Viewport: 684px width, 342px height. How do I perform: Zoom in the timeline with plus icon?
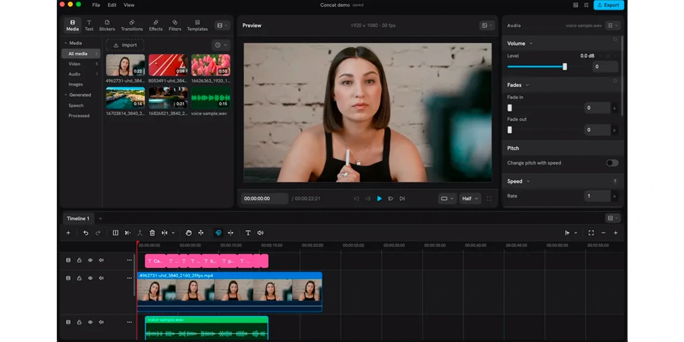click(616, 233)
